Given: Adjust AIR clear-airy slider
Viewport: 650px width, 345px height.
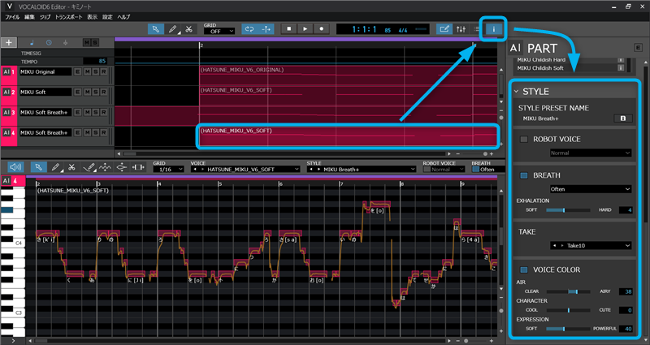Looking at the screenshot, I should (568, 291).
